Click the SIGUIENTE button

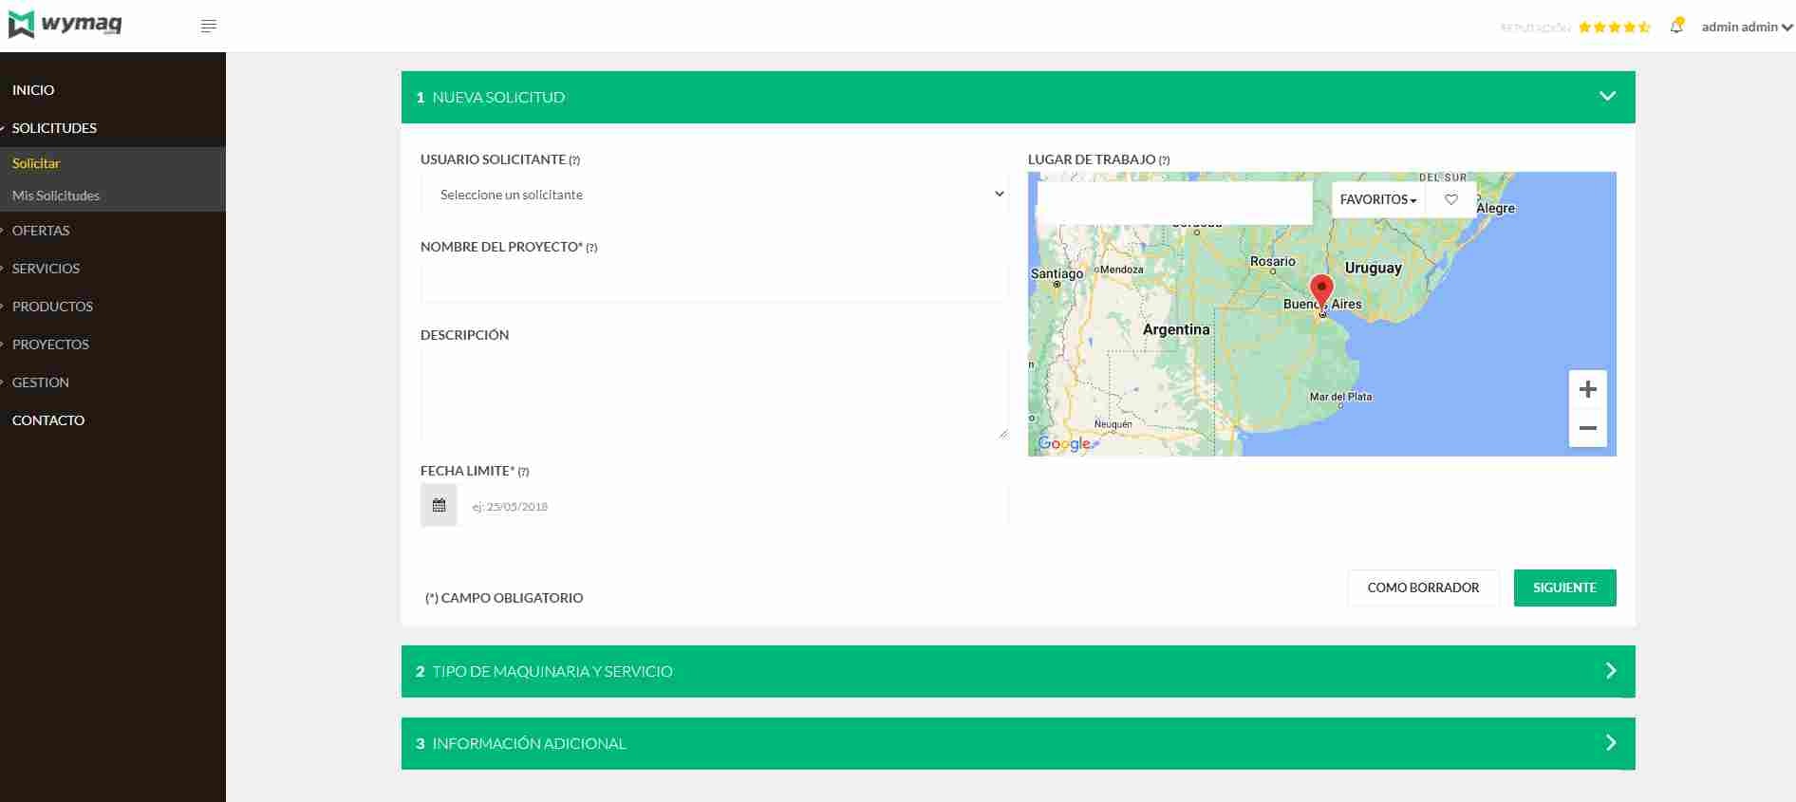click(x=1564, y=588)
